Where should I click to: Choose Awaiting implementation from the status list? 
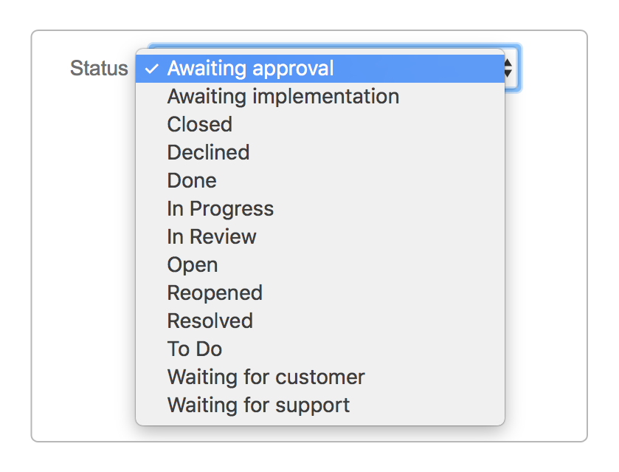[x=283, y=96]
